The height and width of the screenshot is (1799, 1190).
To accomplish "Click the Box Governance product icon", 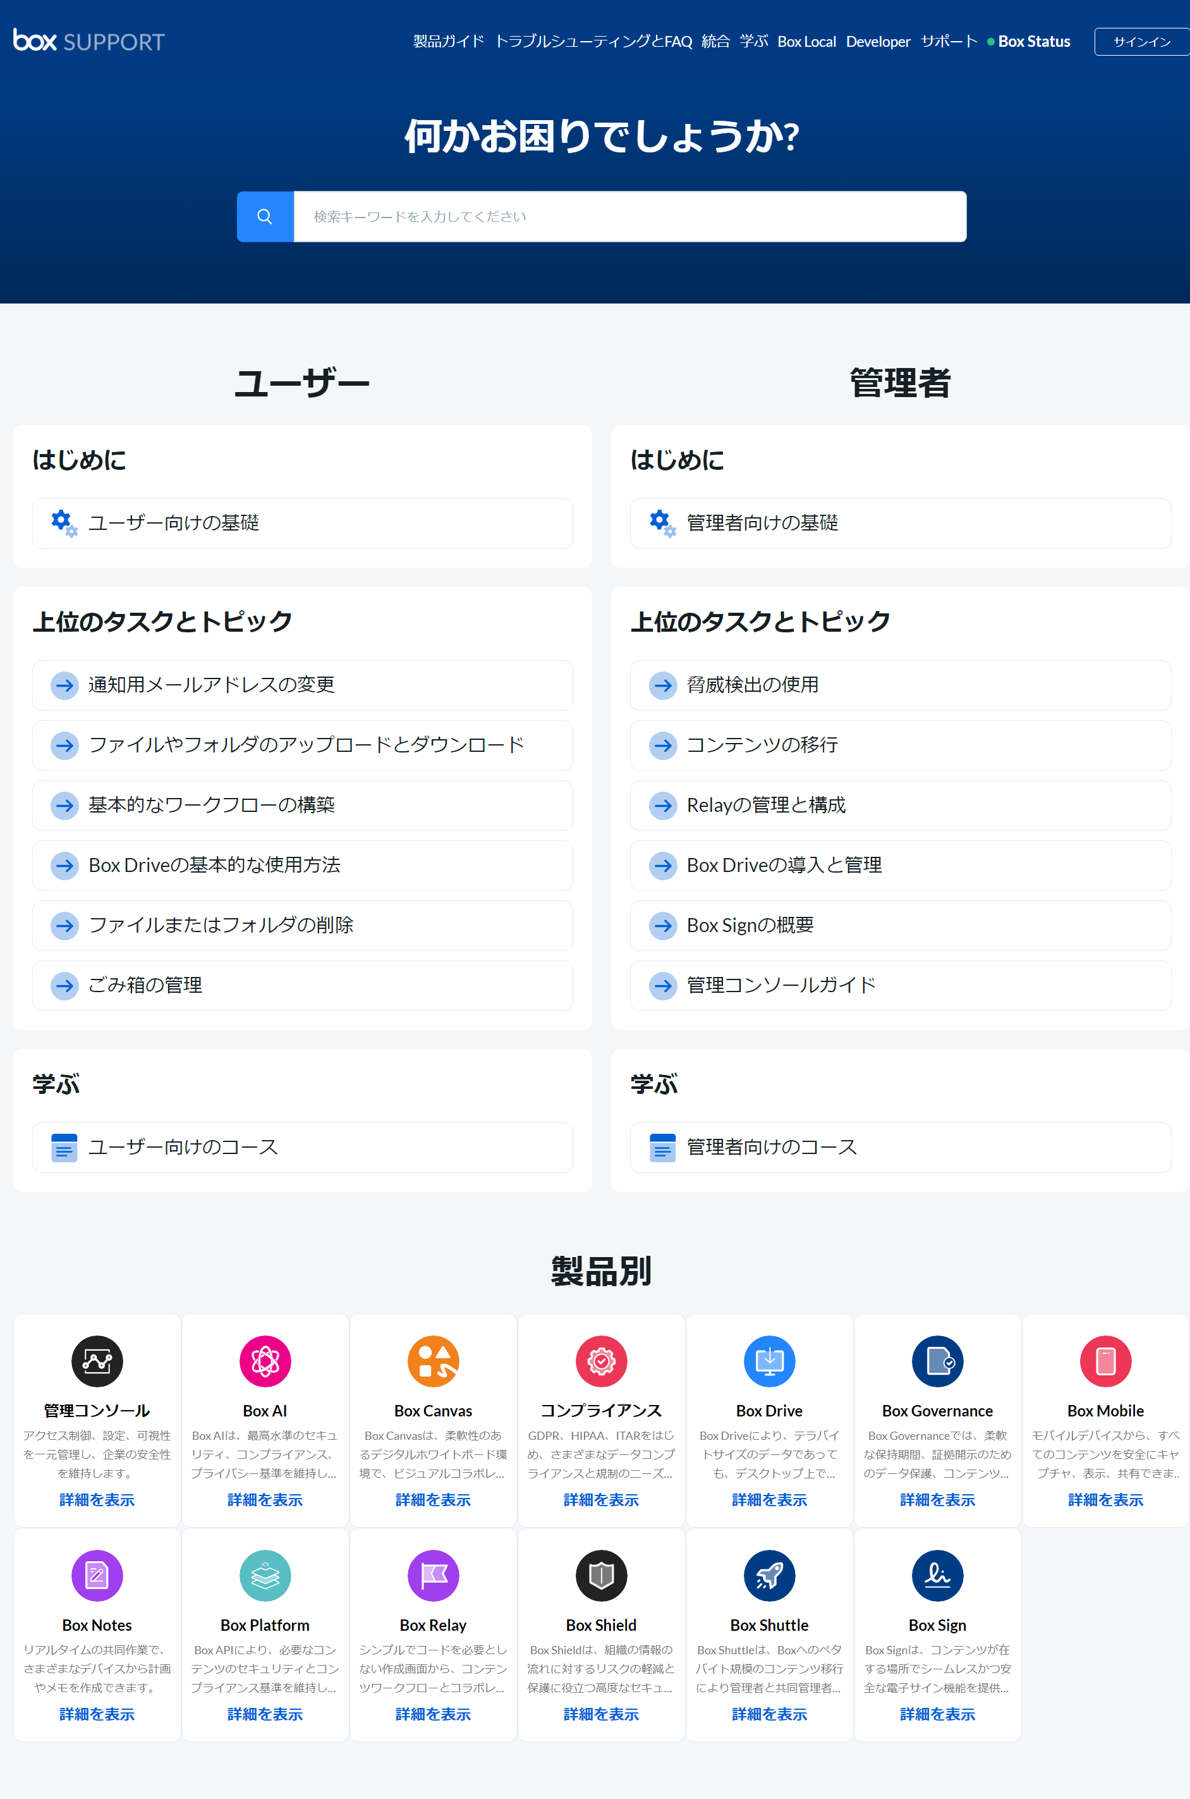I will point(937,1361).
